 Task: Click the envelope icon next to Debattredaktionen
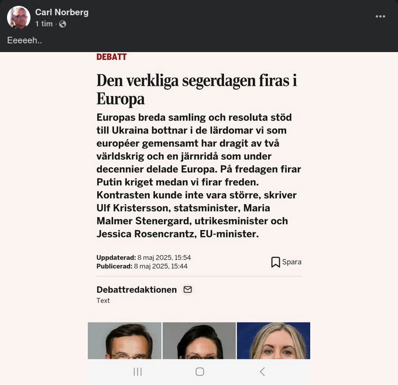pos(187,289)
